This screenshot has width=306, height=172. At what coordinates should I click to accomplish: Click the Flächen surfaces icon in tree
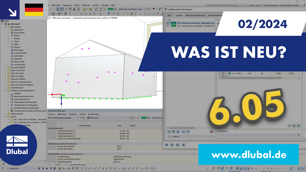click(x=12, y=47)
